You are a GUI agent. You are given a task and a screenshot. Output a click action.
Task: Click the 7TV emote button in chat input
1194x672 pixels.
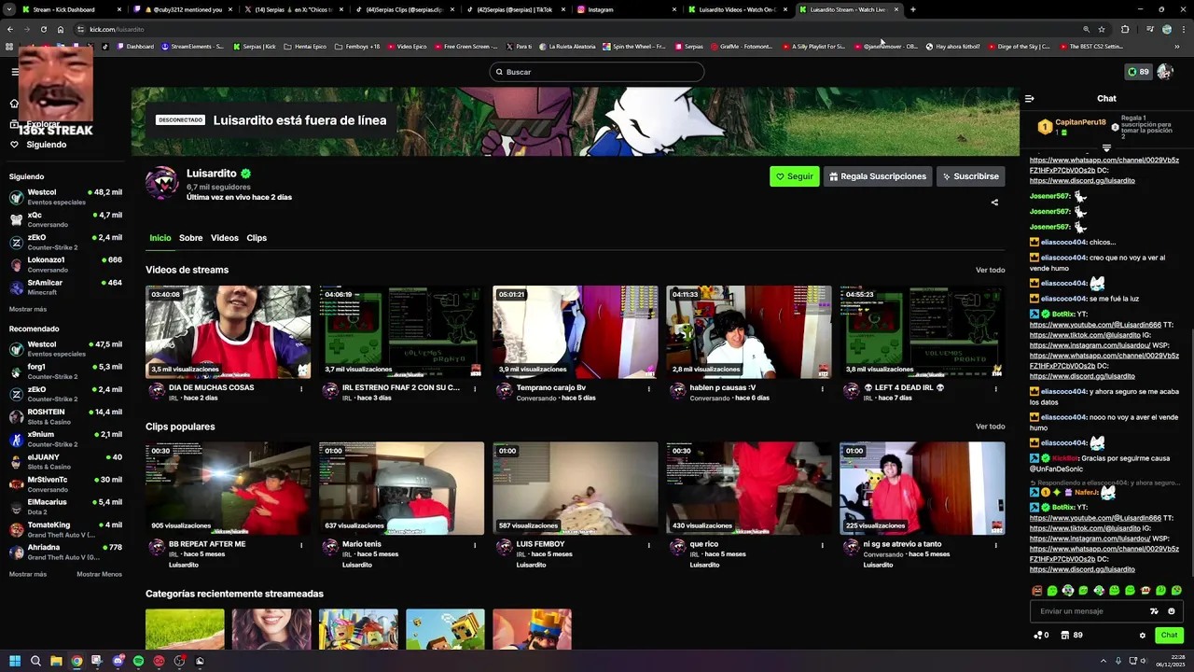point(1154,611)
